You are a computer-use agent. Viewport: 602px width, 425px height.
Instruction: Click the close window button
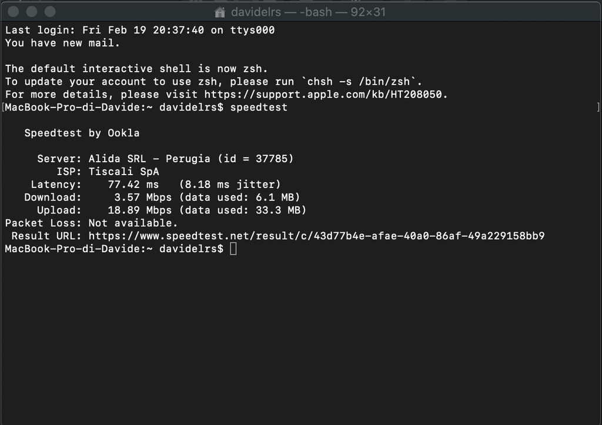(x=14, y=12)
